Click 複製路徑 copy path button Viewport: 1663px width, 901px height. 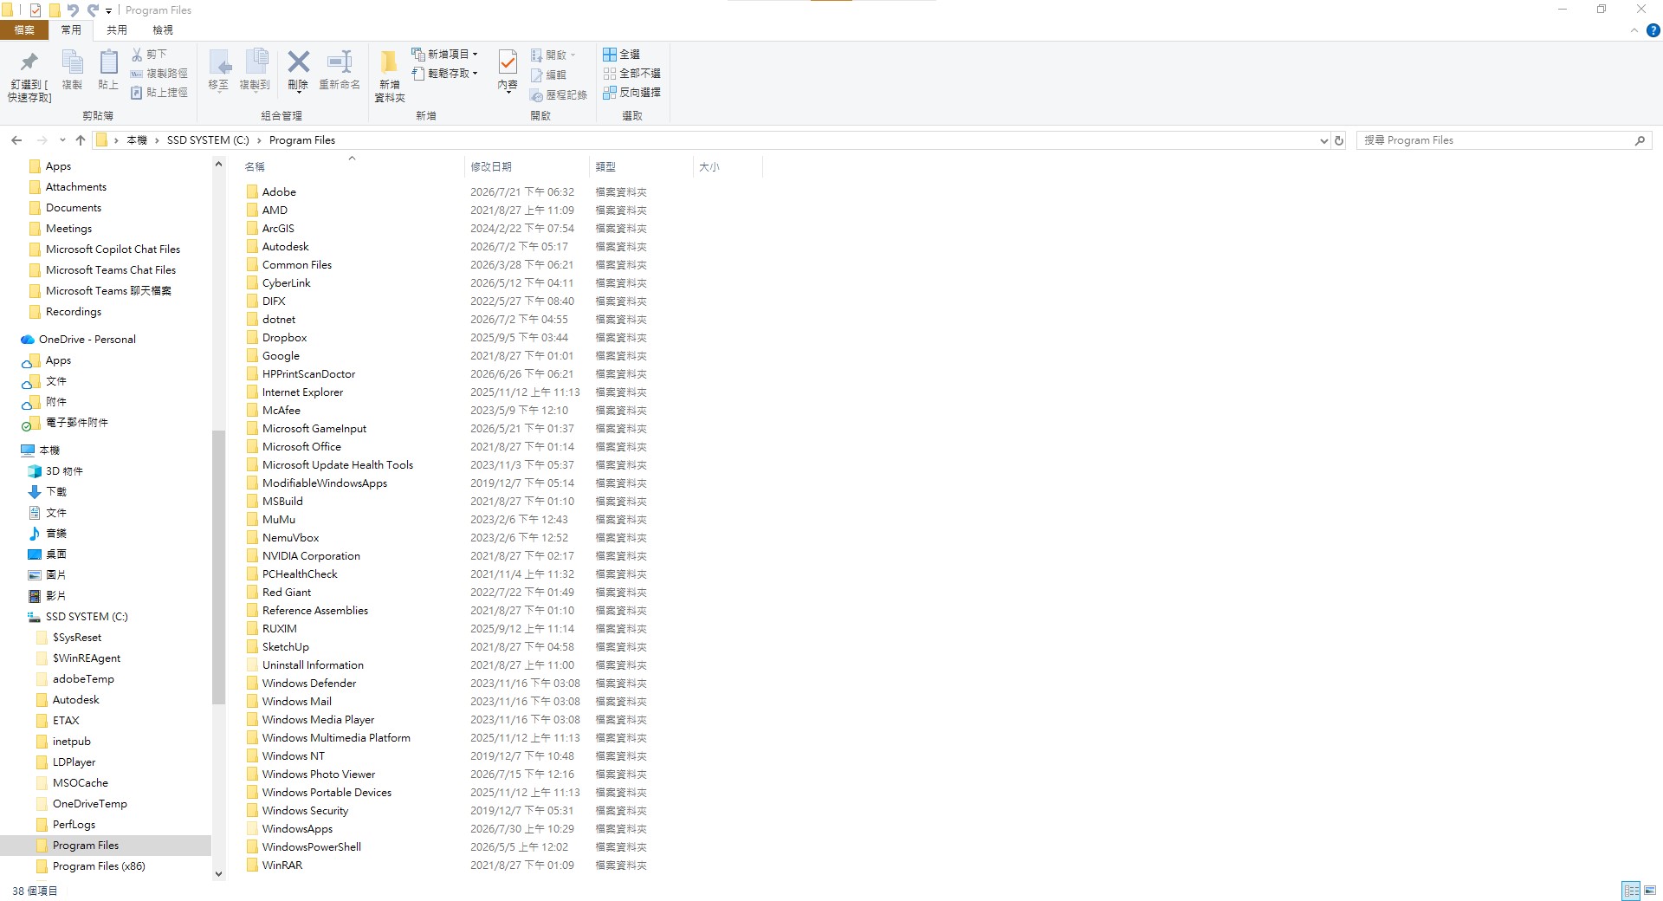(x=159, y=74)
